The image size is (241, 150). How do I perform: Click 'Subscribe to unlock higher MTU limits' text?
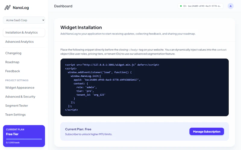point(89,134)
